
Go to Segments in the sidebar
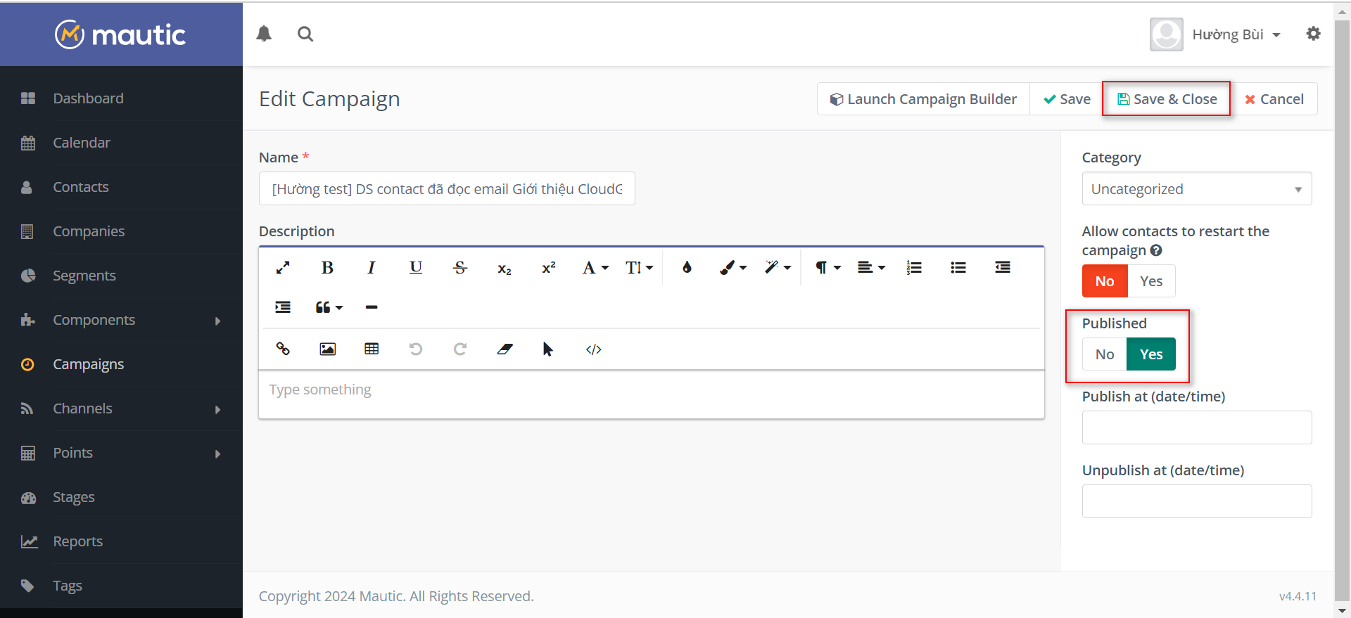[84, 276]
